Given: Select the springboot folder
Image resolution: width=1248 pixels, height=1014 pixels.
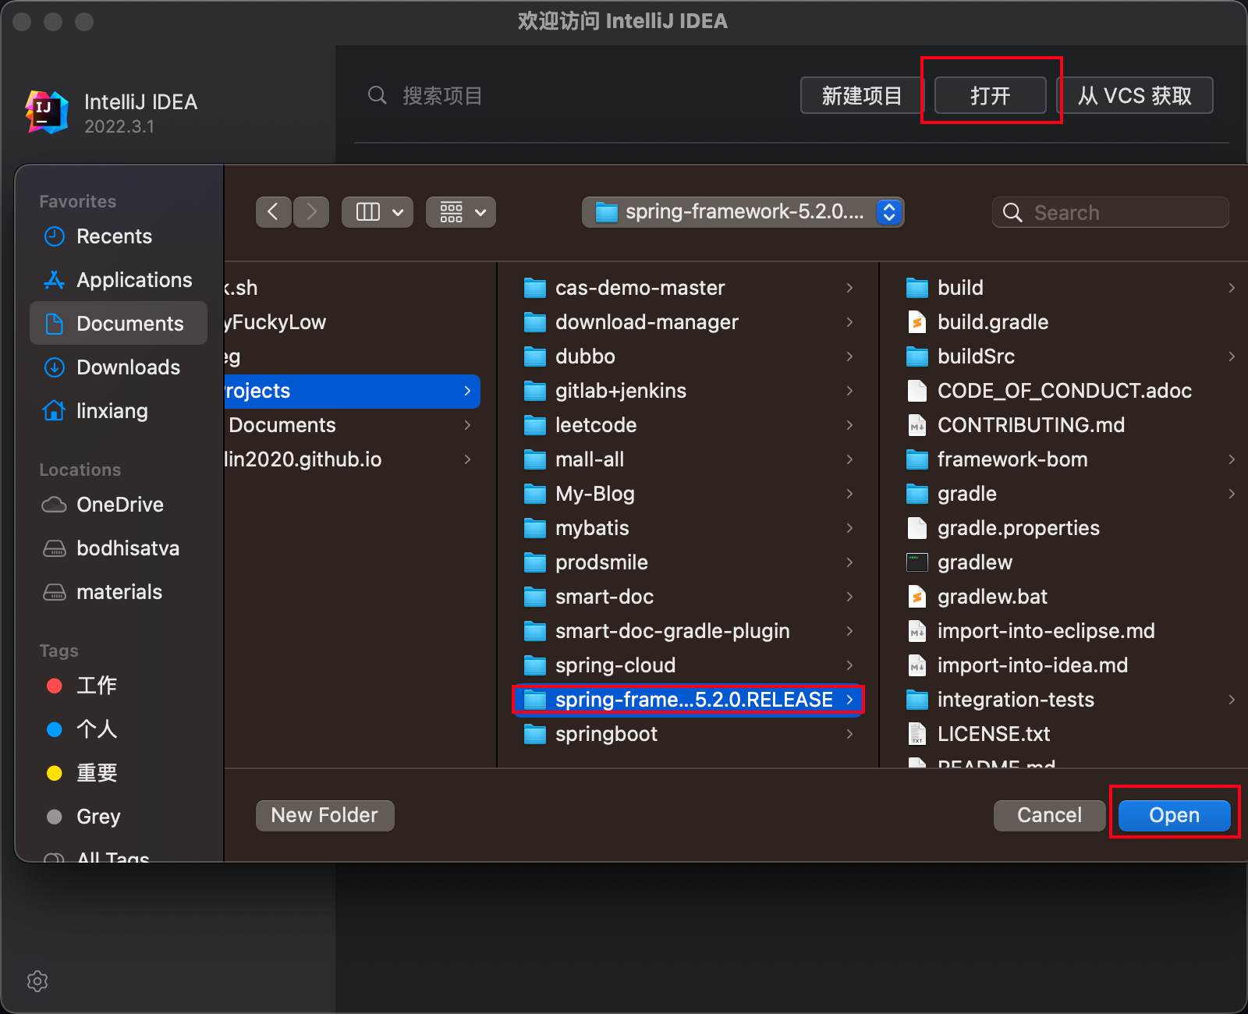Looking at the screenshot, I should (688, 734).
